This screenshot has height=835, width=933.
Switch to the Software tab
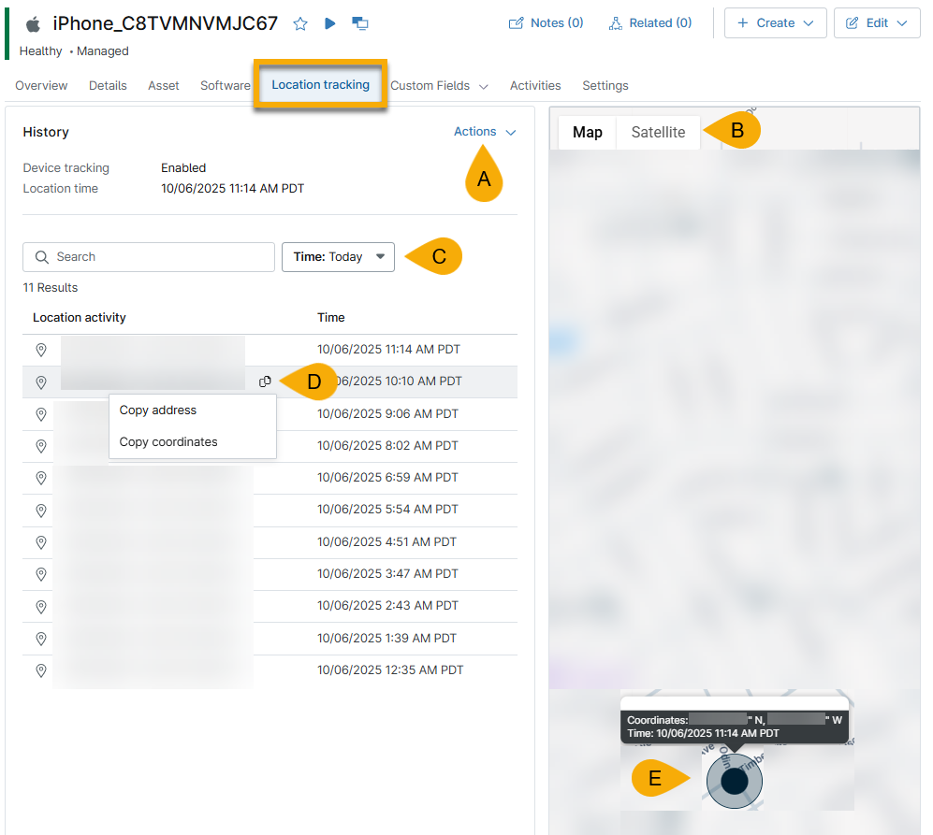[225, 85]
